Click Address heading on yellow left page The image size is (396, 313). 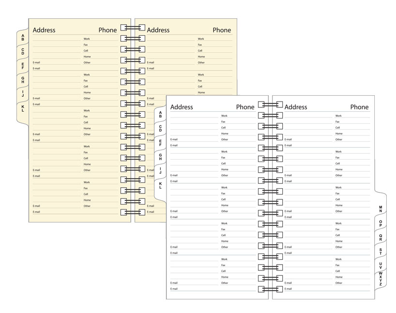(x=44, y=30)
